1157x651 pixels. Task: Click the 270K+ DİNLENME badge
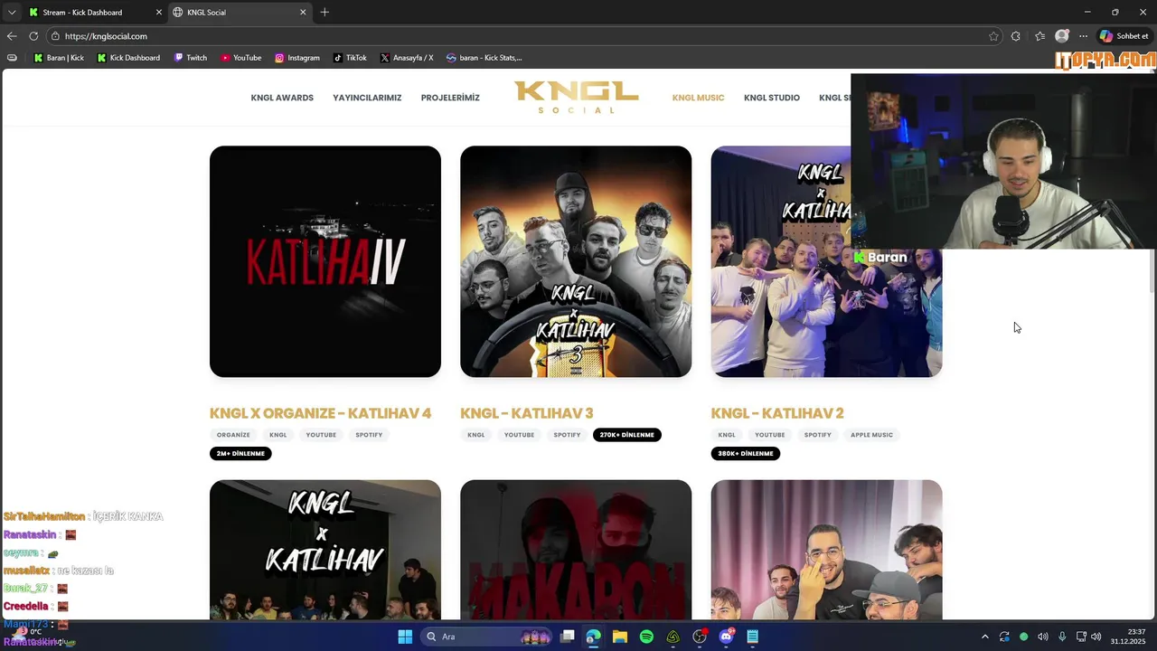627,435
